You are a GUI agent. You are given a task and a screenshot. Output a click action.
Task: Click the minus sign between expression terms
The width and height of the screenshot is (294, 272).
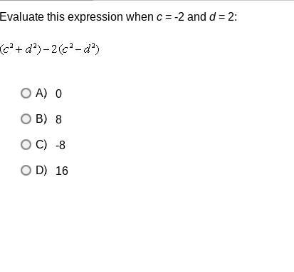point(46,49)
